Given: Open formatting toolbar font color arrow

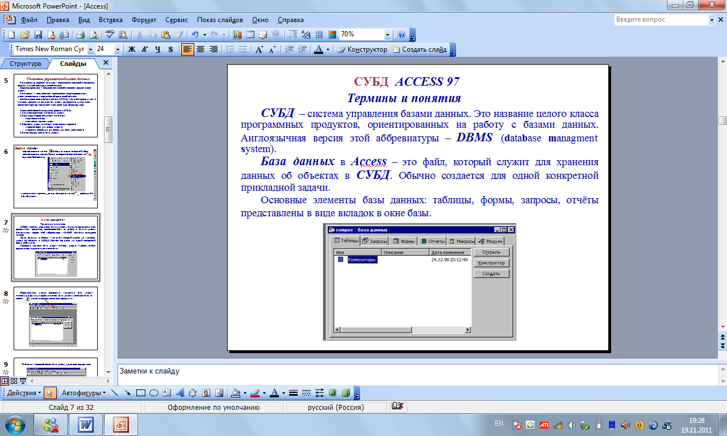Looking at the screenshot, I should tap(328, 49).
